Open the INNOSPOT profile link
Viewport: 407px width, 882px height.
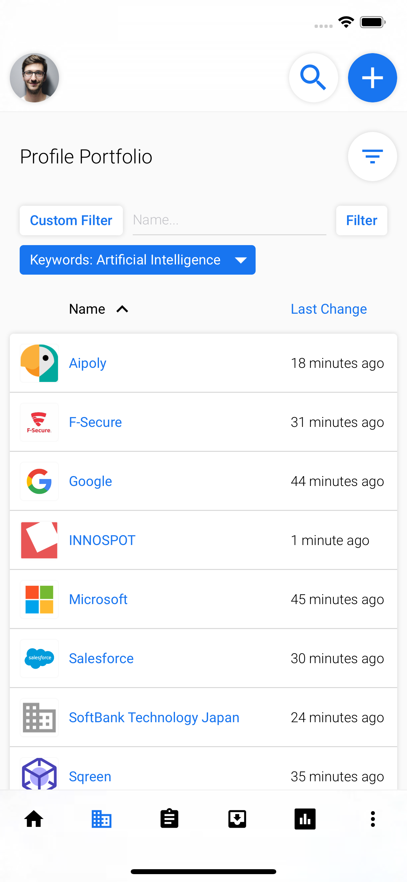click(x=102, y=540)
